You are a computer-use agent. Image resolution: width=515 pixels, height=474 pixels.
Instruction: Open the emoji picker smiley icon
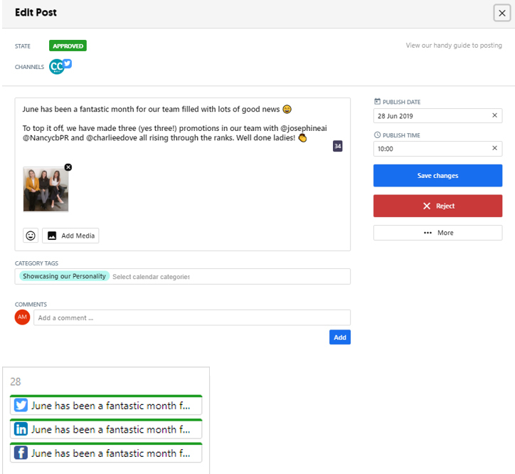click(31, 236)
